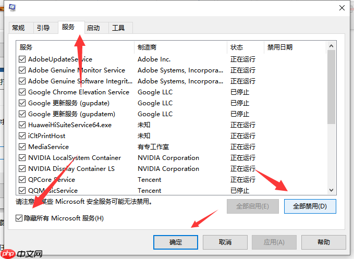Toggle Adobe Genuine Software Integrity checkbox
The image size is (354, 259).
point(22,81)
